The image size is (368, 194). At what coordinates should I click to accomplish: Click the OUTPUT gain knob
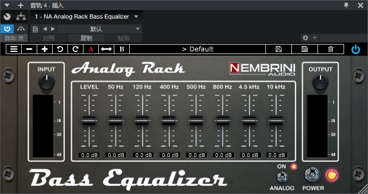click(x=320, y=82)
